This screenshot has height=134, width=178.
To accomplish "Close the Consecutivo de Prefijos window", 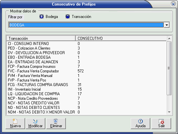I will pos(173,4).
